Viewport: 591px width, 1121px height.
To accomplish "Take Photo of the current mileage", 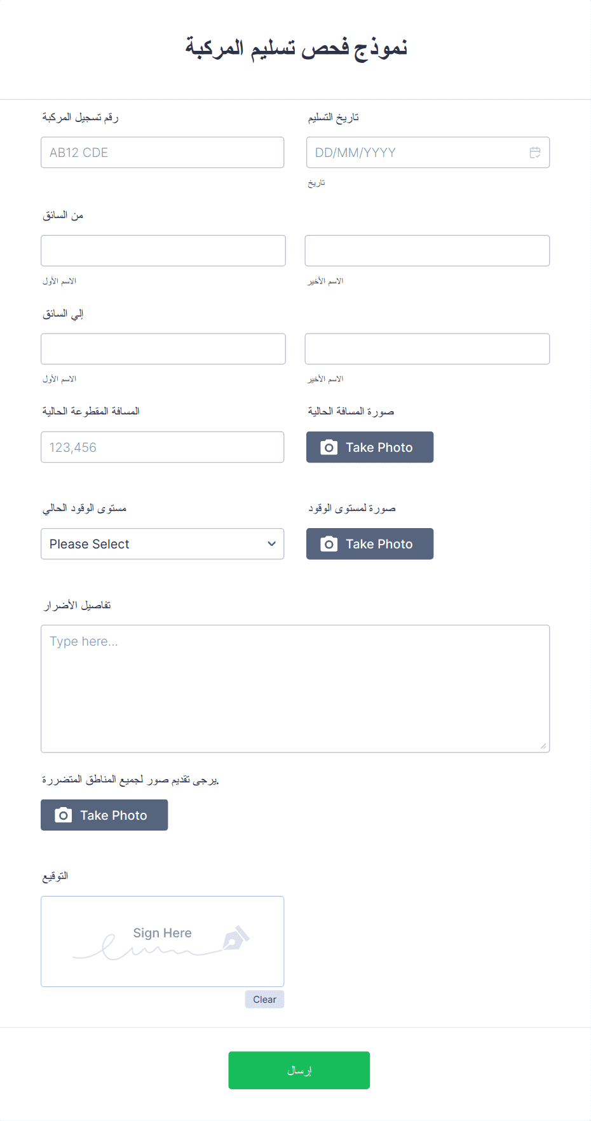I will (x=370, y=447).
